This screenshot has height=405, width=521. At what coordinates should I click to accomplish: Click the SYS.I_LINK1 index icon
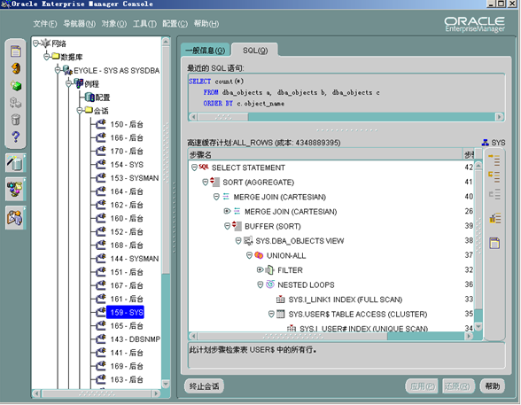(280, 299)
